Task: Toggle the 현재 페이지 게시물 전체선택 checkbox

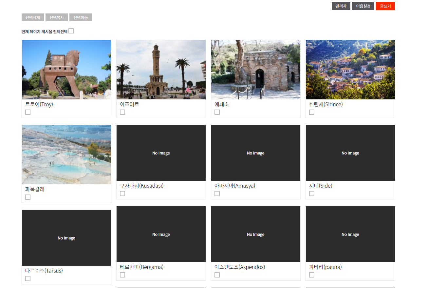Action: pyautogui.click(x=71, y=31)
